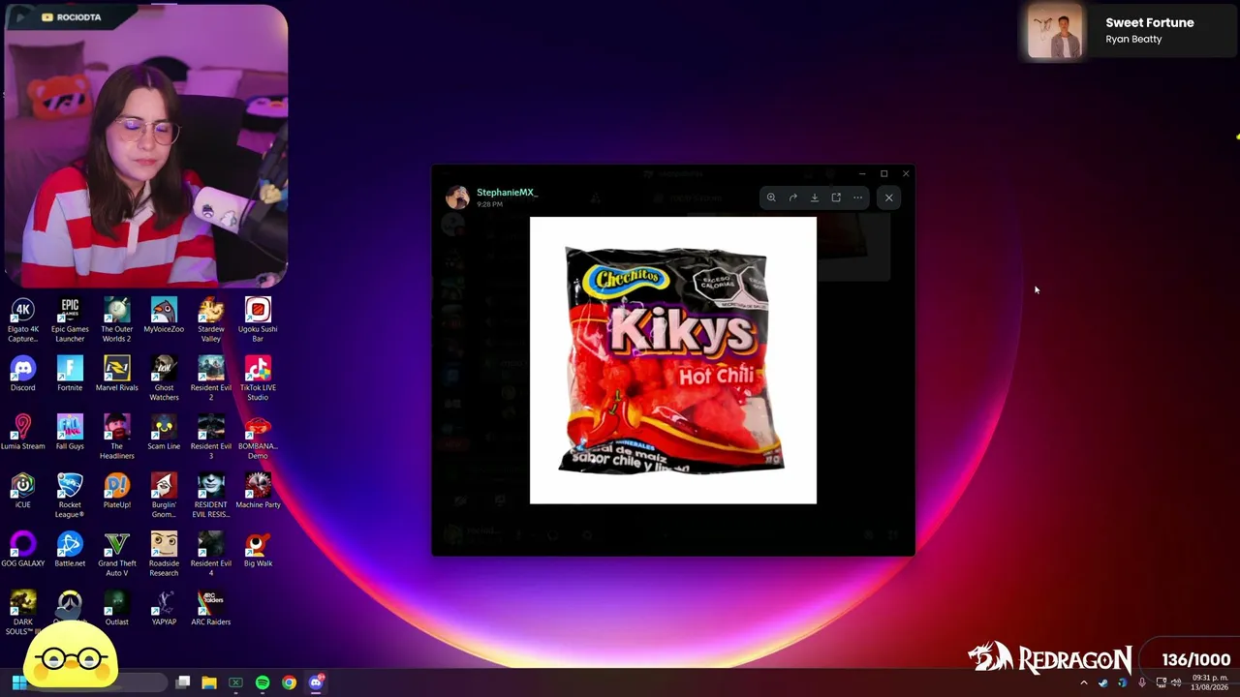This screenshot has height=697, width=1240.
Task: Select The Outer Worlds 2 shortcut
Action: pyautogui.click(x=117, y=320)
